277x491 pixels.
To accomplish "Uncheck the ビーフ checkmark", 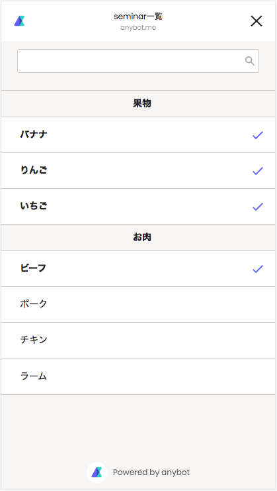I will click(258, 269).
